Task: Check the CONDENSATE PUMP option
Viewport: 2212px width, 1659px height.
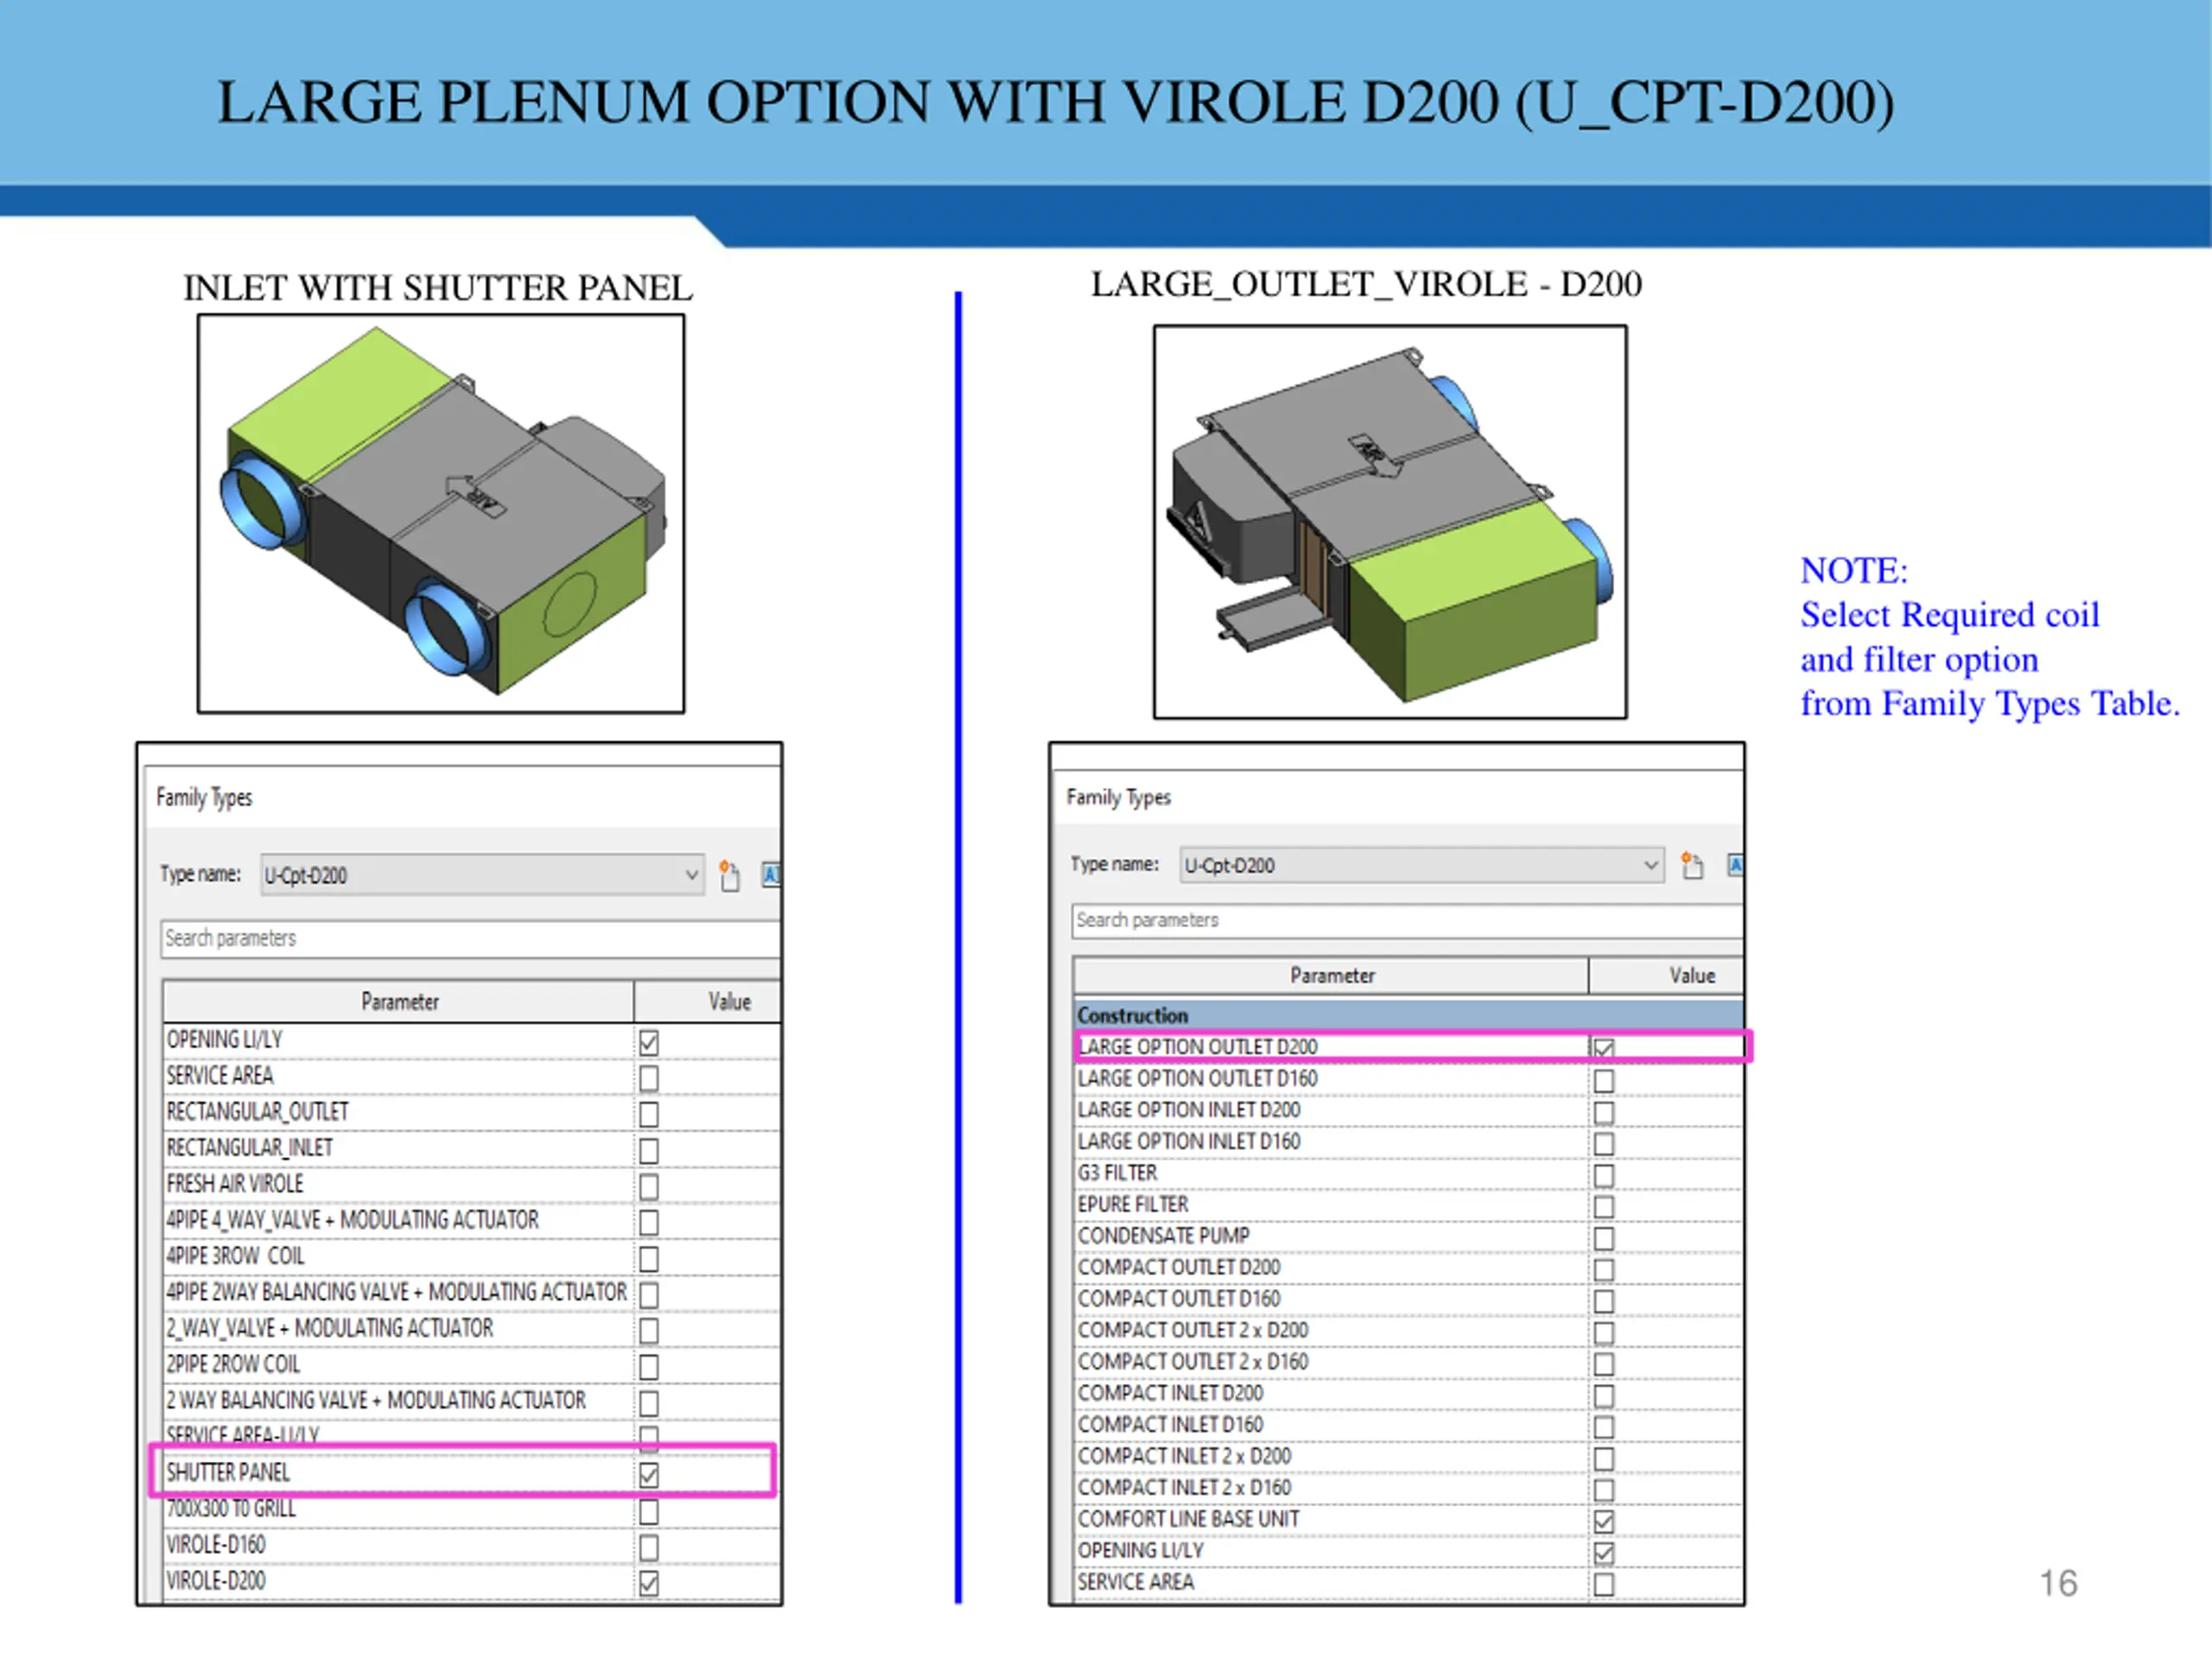Action: [x=1604, y=1238]
